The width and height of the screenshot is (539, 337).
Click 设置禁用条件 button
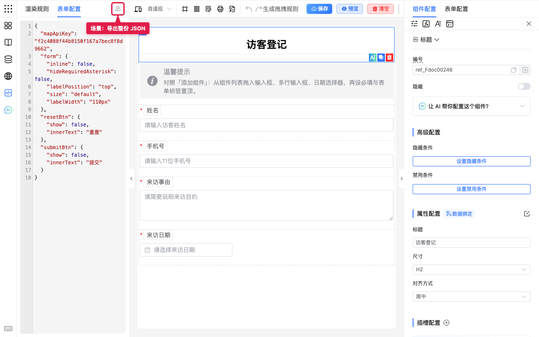click(472, 189)
